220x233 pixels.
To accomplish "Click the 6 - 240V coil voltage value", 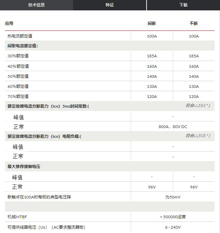I will click(173, 227).
